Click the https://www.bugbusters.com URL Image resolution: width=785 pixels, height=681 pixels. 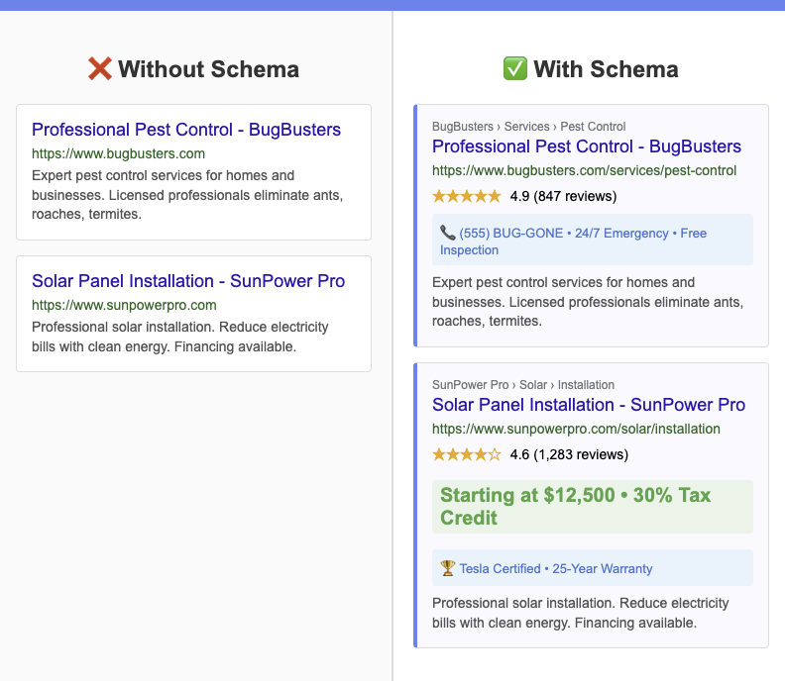[x=118, y=153]
